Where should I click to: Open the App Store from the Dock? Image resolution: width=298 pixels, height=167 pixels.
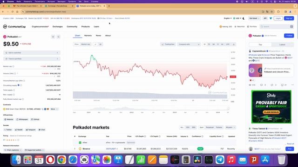point(265,160)
